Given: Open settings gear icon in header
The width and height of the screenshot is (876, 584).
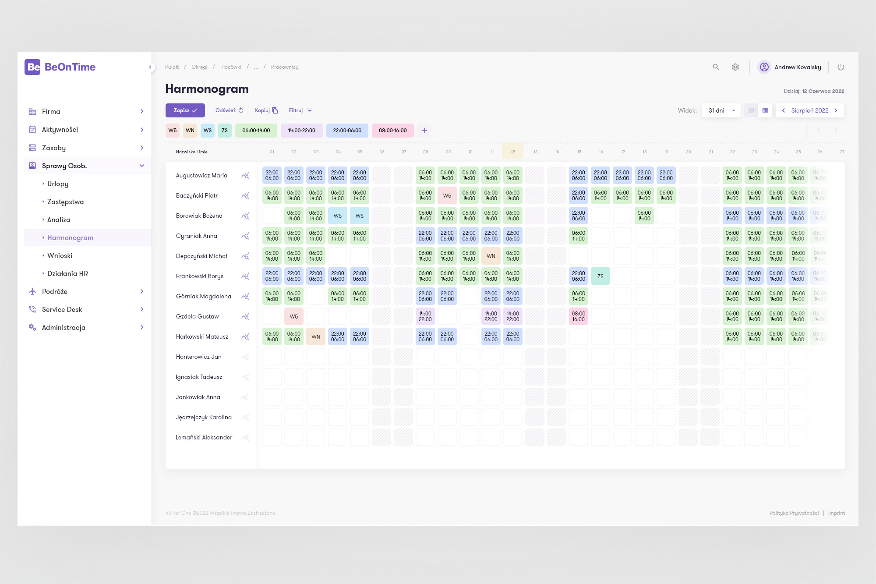Looking at the screenshot, I should (735, 67).
